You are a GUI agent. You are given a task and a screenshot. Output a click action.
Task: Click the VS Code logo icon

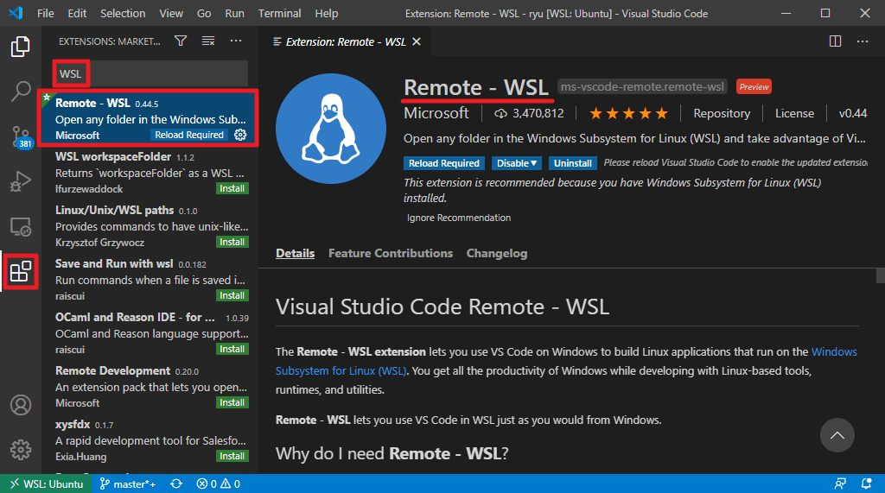(16, 13)
